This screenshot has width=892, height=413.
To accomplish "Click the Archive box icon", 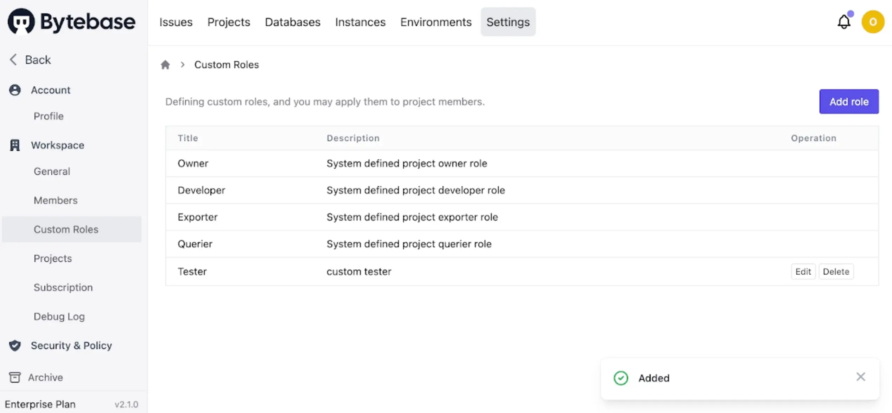I will pos(15,377).
